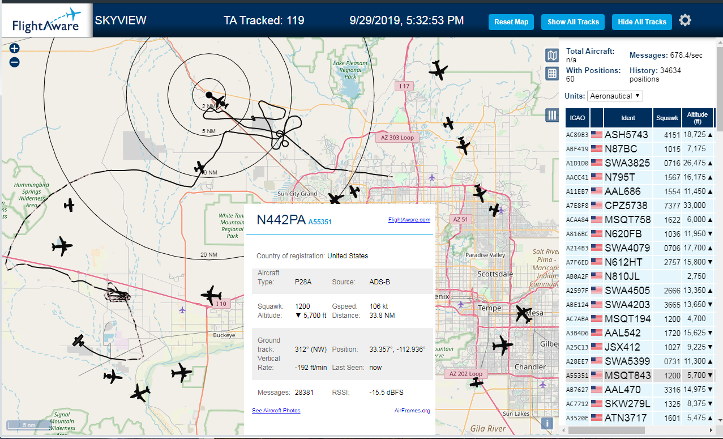
Task: Select aircraft near Hummingbird Springs Wilderness
Action: pyautogui.click(x=69, y=205)
